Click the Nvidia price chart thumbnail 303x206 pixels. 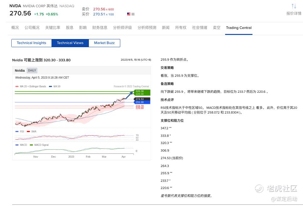click(x=82, y=113)
